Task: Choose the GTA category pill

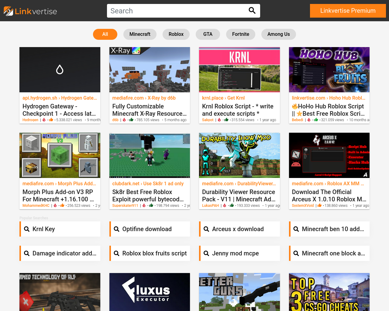Action: point(208,34)
